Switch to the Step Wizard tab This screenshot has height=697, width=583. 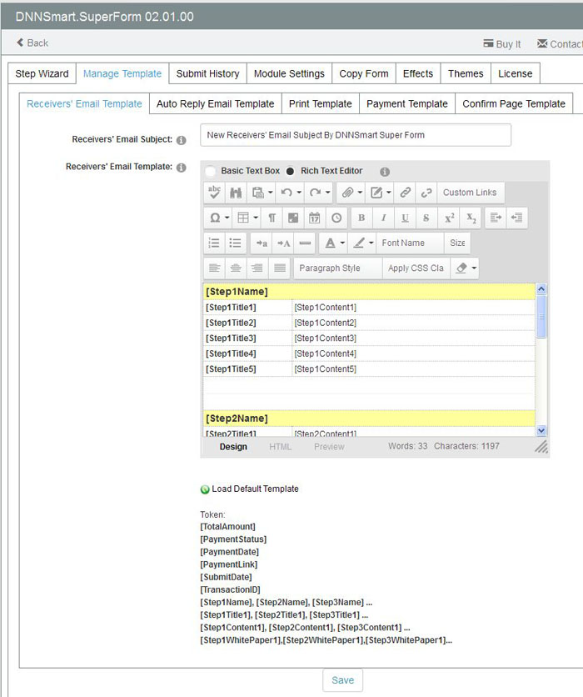[x=42, y=73]
